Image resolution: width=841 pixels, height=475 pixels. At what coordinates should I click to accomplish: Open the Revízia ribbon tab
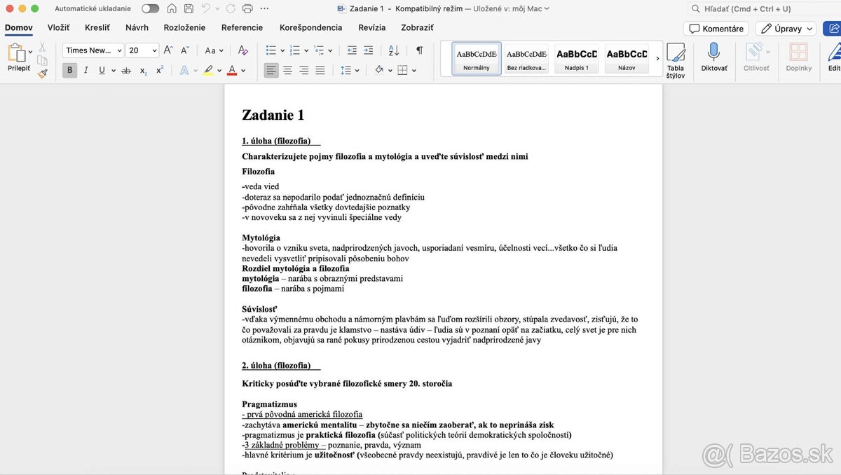point(372,27)
